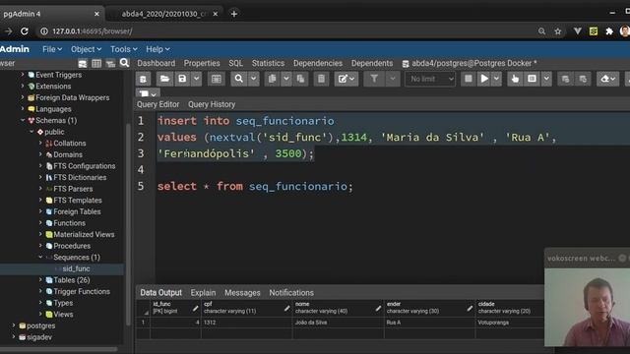The width and height of the screenshot is (630, 354).
Task: Open the No limit rows dropdown
Action: pos(430,79)
